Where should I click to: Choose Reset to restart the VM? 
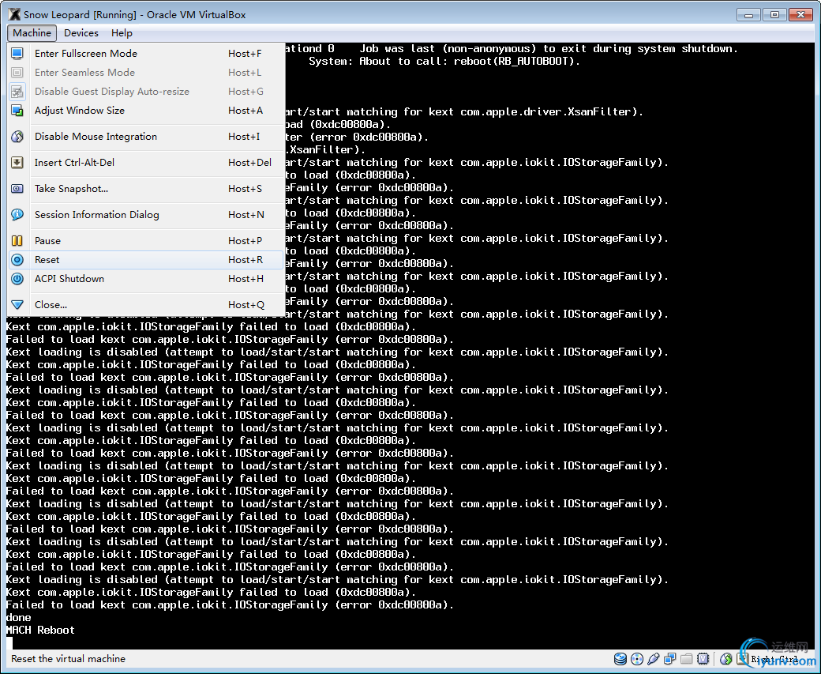coord(146,260)
